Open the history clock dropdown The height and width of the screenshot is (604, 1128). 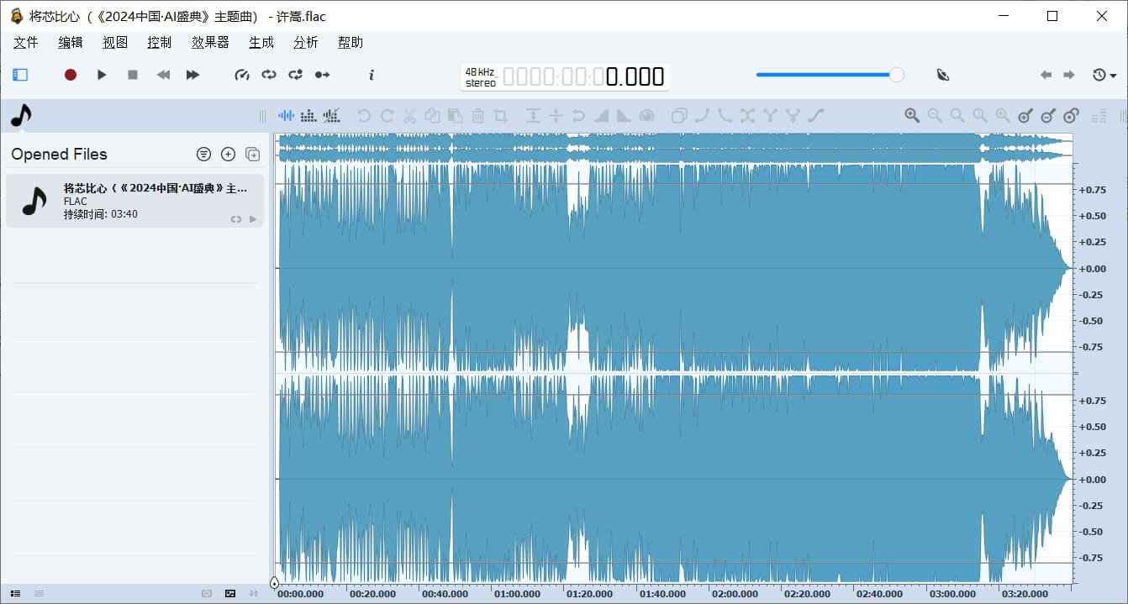[1104, 75]
